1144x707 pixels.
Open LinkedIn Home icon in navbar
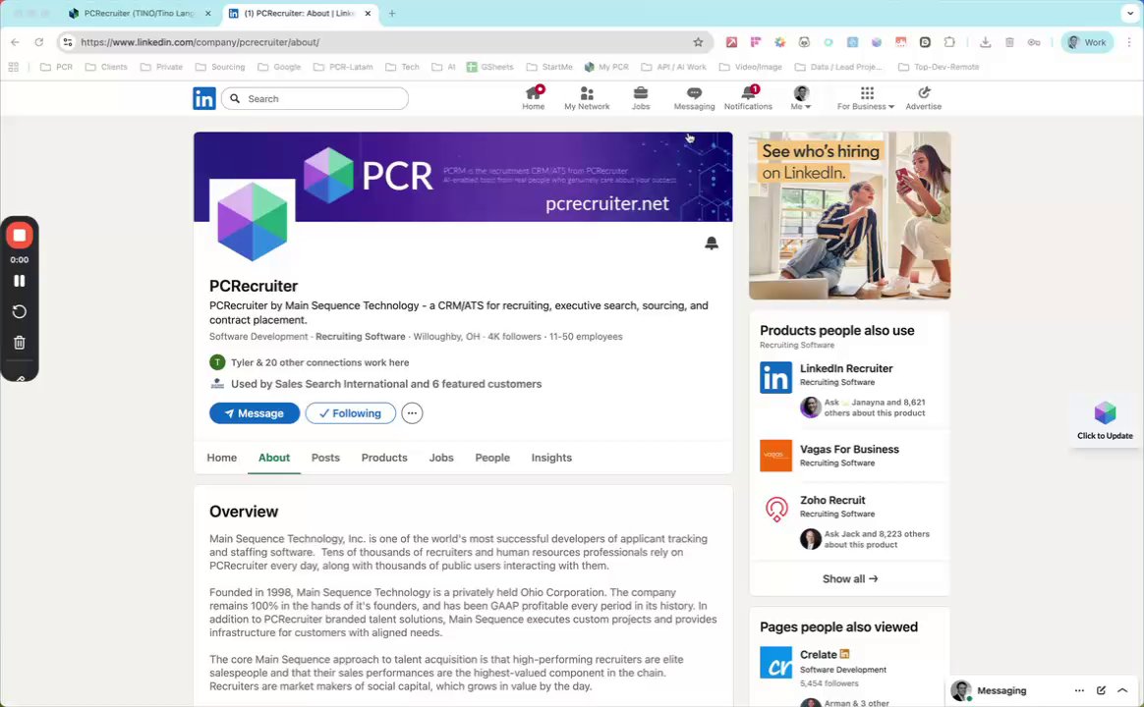534,97
